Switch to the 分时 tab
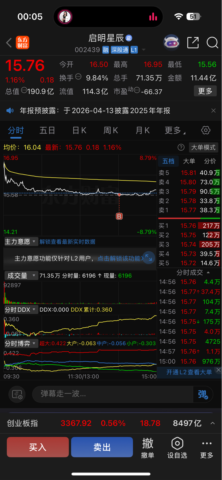The width and height of the screenshot is (222, 480). [16, 130]
